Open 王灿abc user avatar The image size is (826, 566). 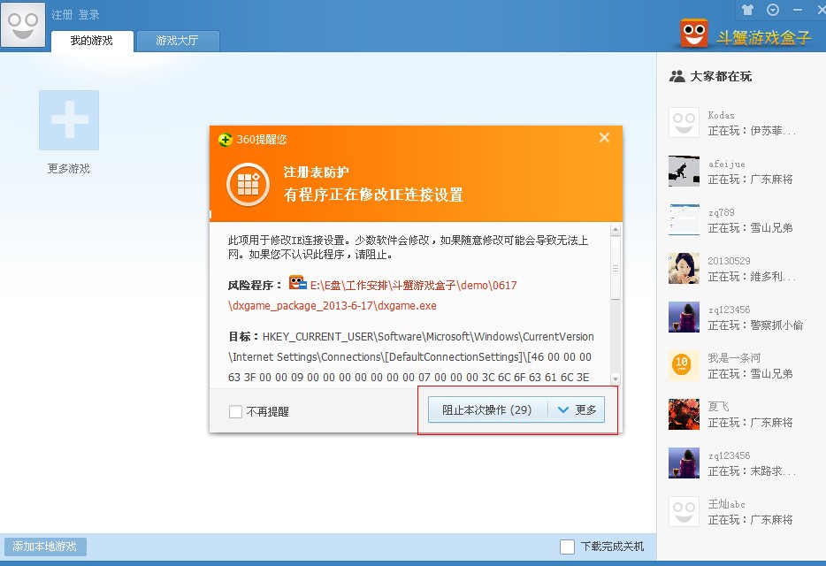[684, 511]
